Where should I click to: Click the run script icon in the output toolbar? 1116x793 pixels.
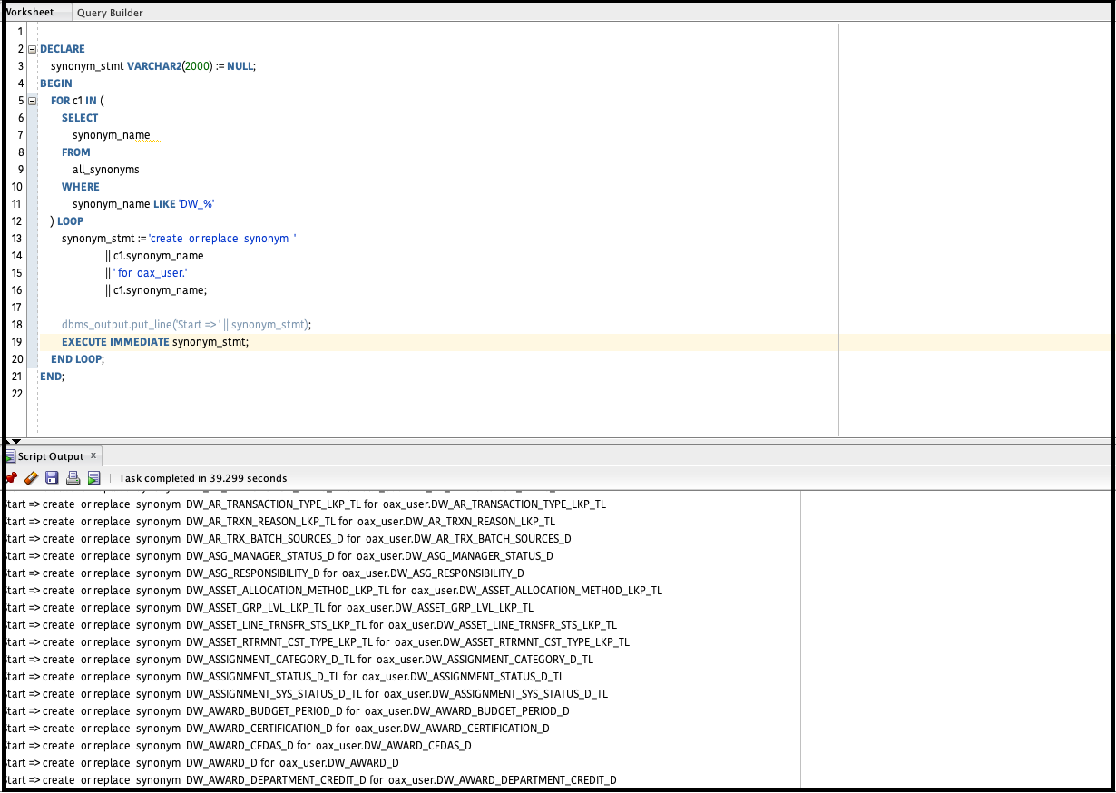tap(93, 478)
